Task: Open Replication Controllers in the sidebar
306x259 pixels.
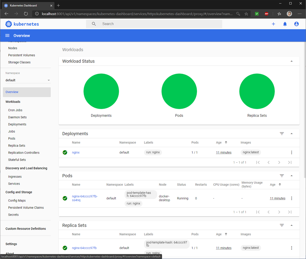Action: point(24,153)
